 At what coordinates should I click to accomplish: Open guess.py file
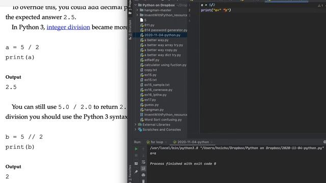[149, 105]
